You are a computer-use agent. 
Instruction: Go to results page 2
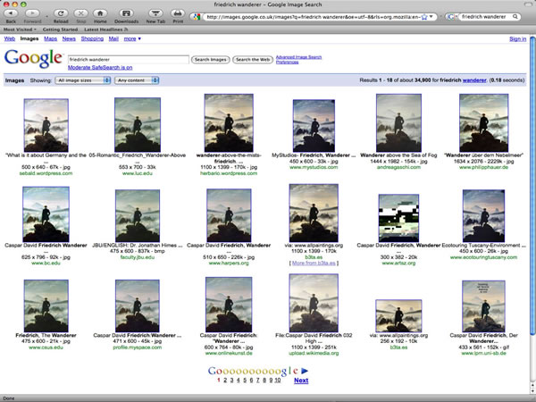[225, 381]
